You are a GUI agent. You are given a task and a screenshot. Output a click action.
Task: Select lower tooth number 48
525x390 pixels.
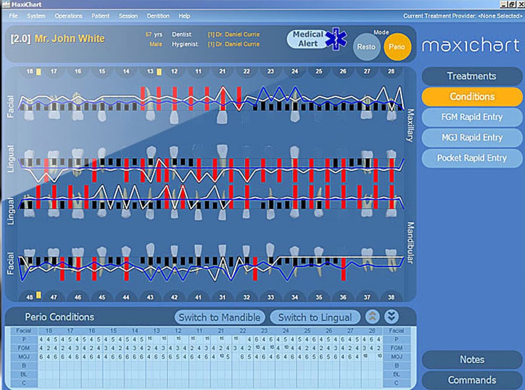pyautogui.click(x=30, y=297)
